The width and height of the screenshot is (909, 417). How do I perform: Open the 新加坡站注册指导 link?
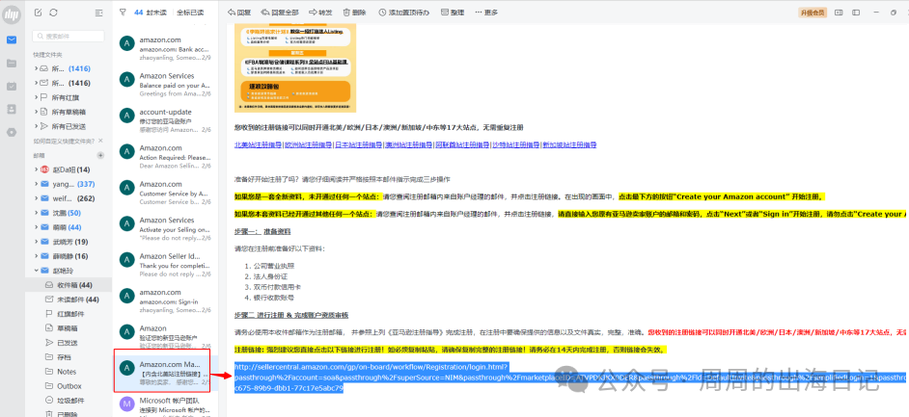pos(569,145)
